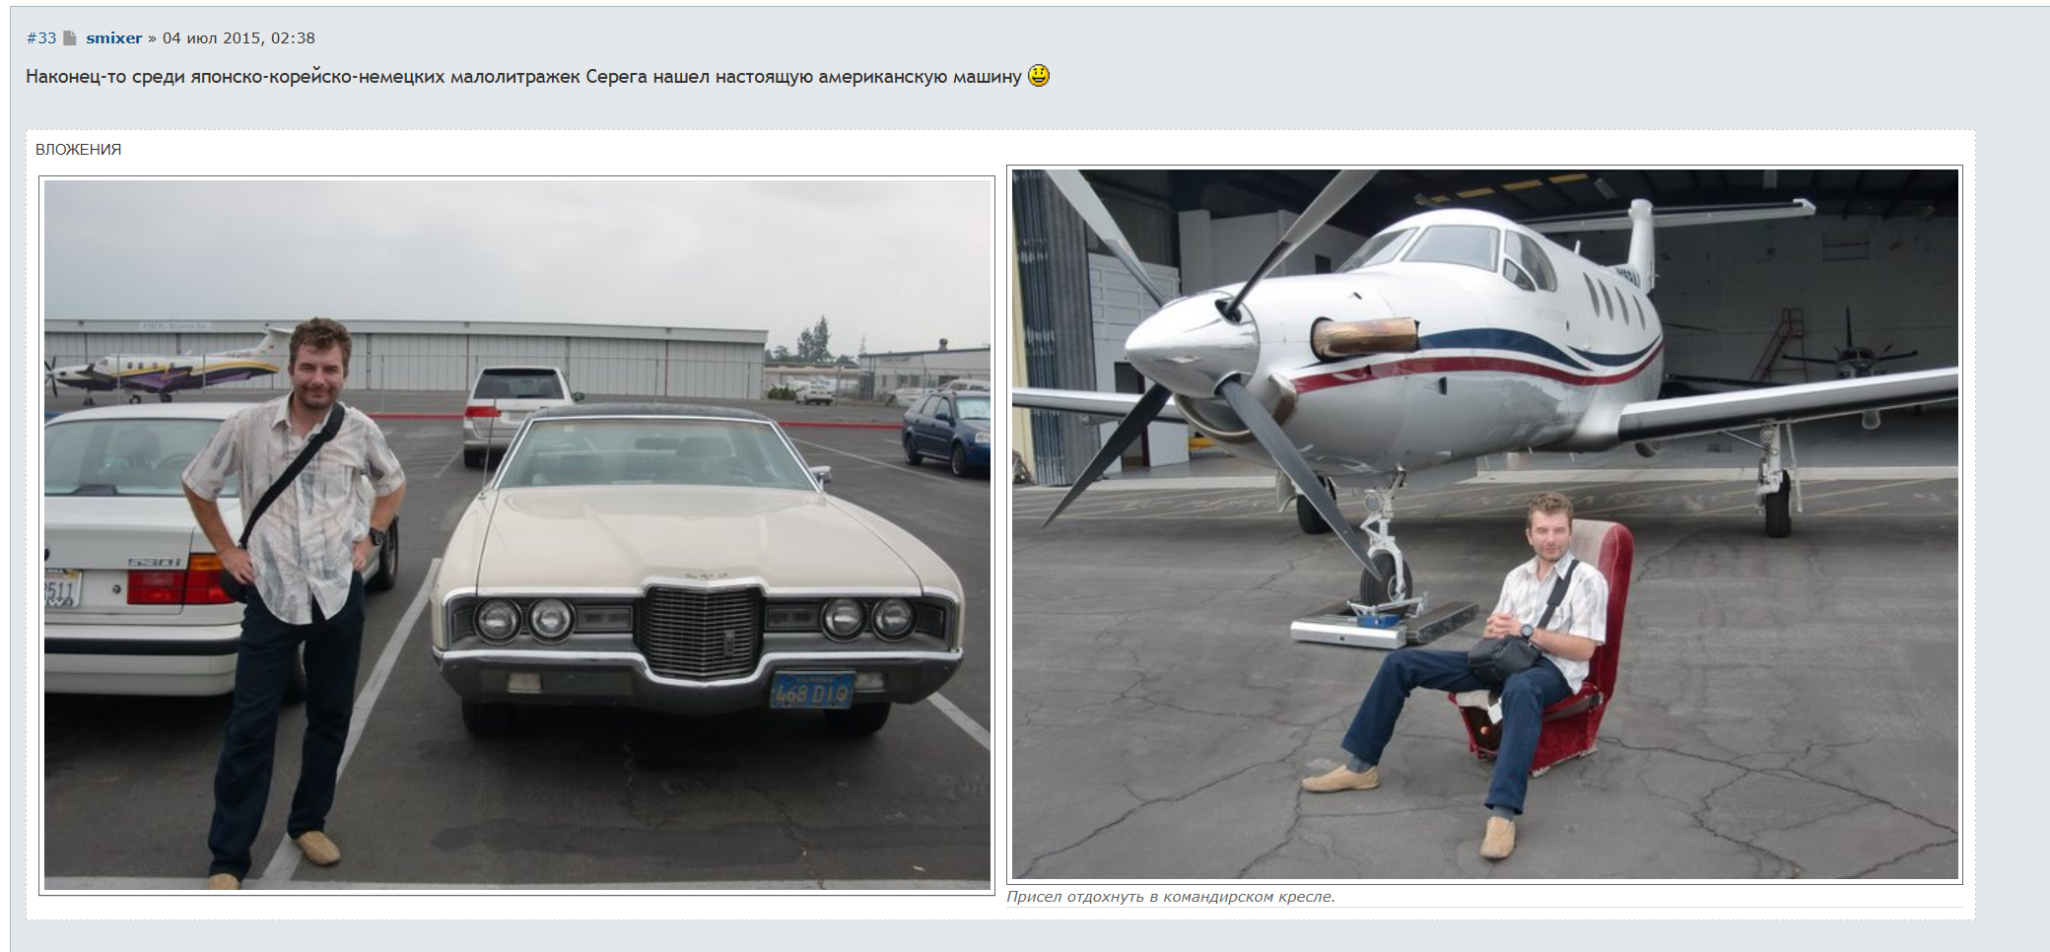The height and width of the screenshot is (952, 2050).
Task: Open the white Ford car photo attachment
Action: 517,535
